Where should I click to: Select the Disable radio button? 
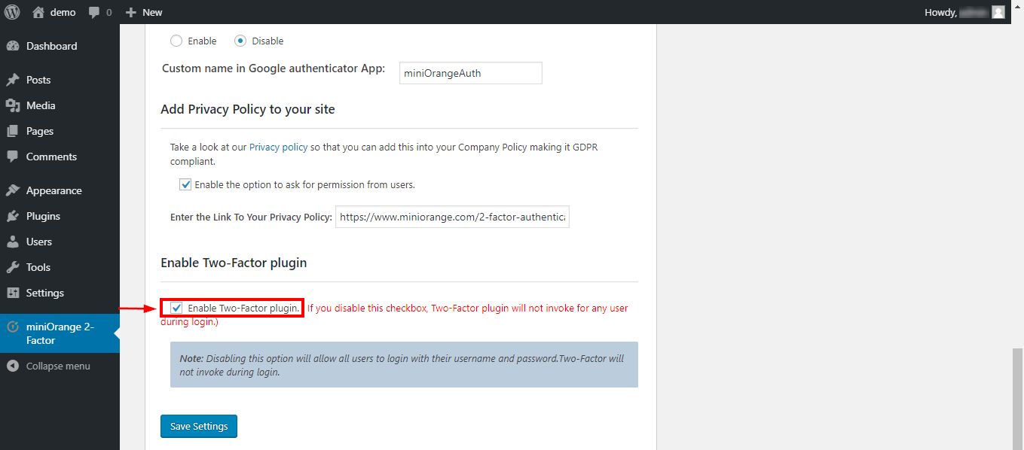point(240,41)
